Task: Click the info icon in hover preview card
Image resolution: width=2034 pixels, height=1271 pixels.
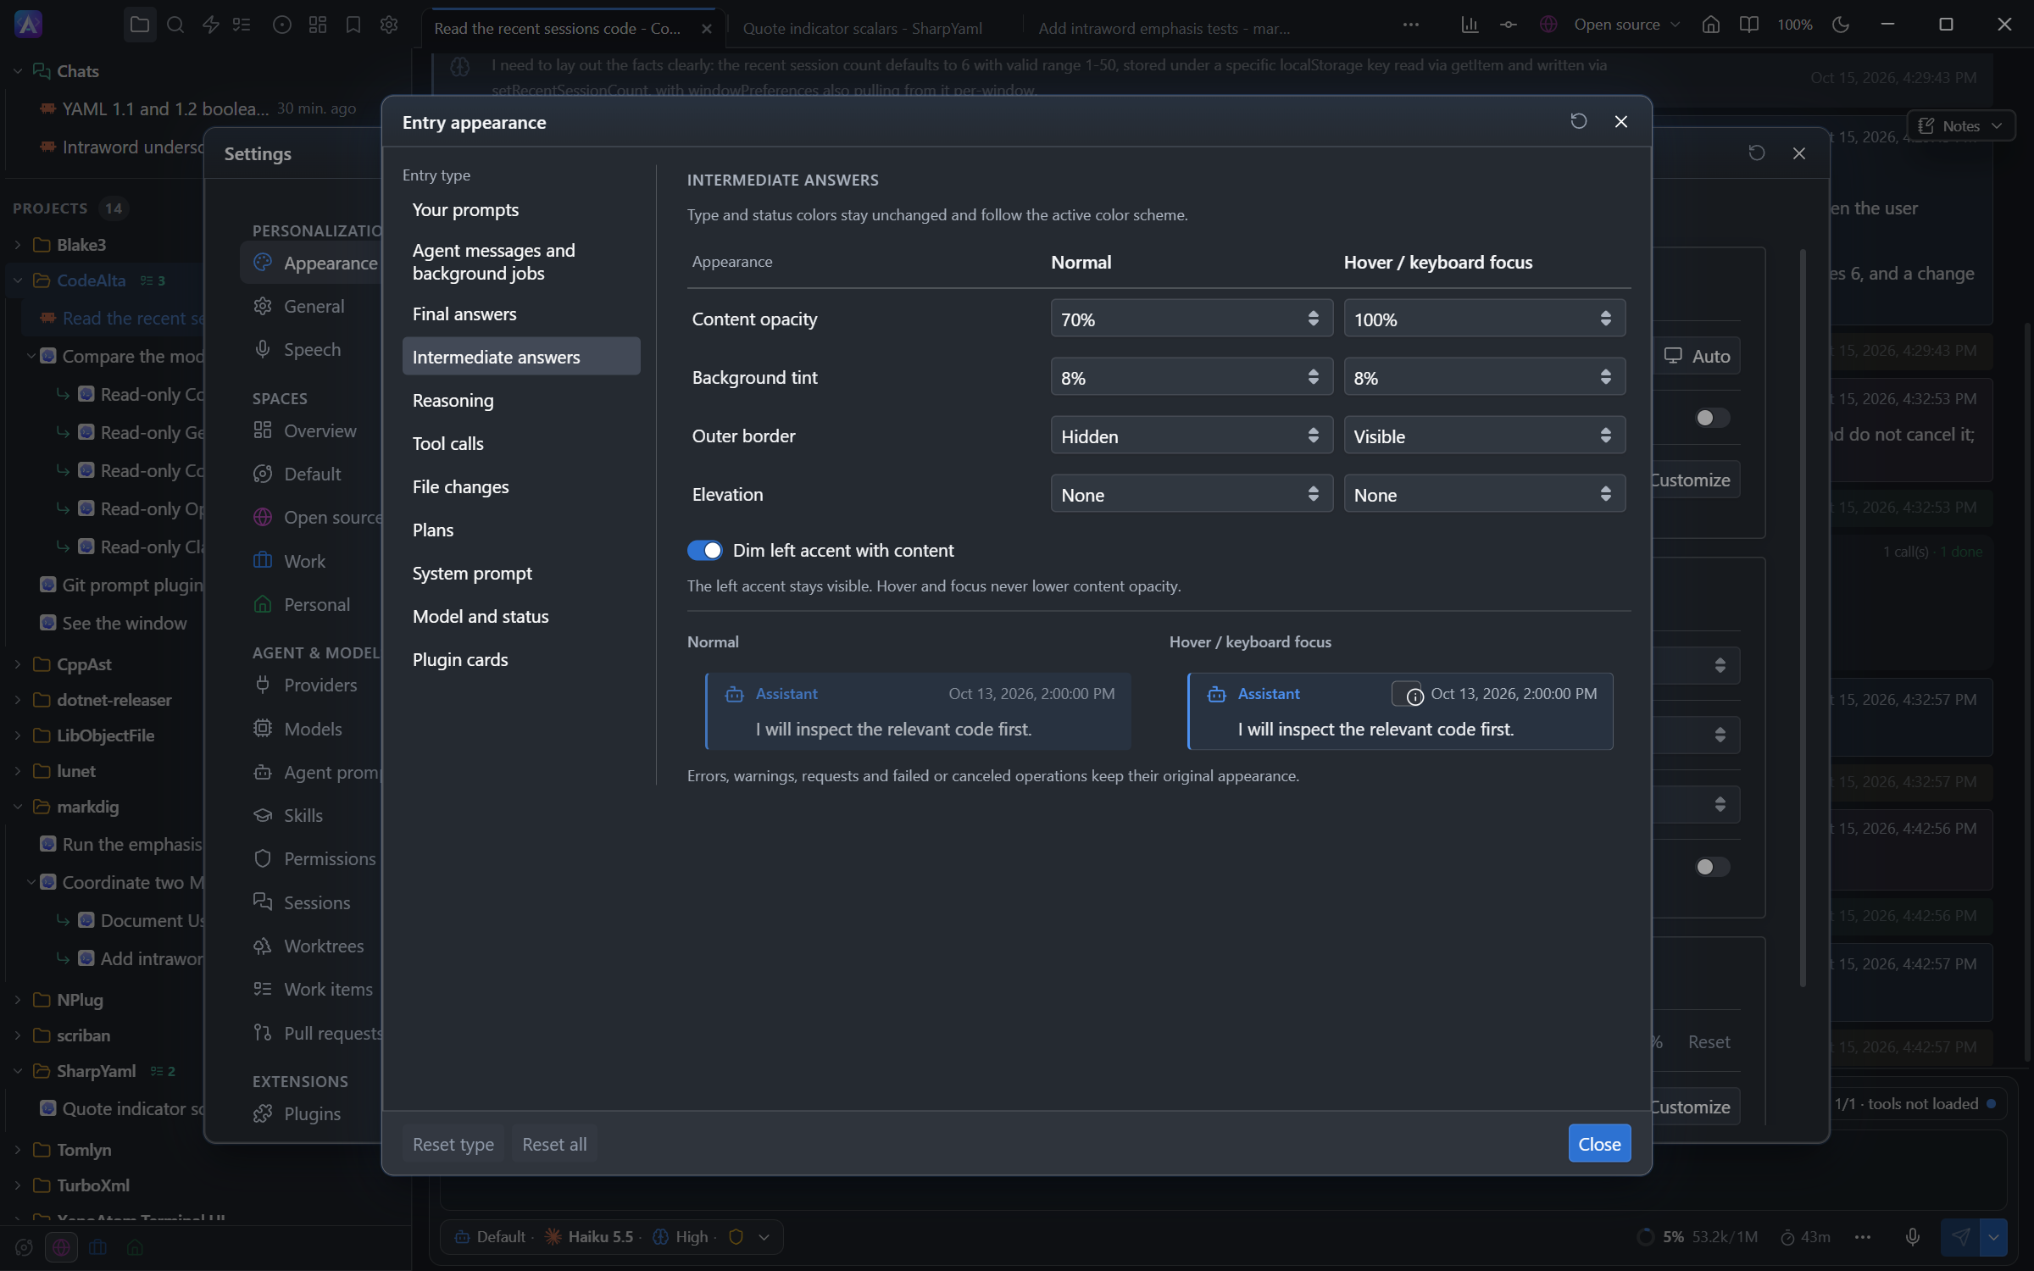Action: (1414, 696)
